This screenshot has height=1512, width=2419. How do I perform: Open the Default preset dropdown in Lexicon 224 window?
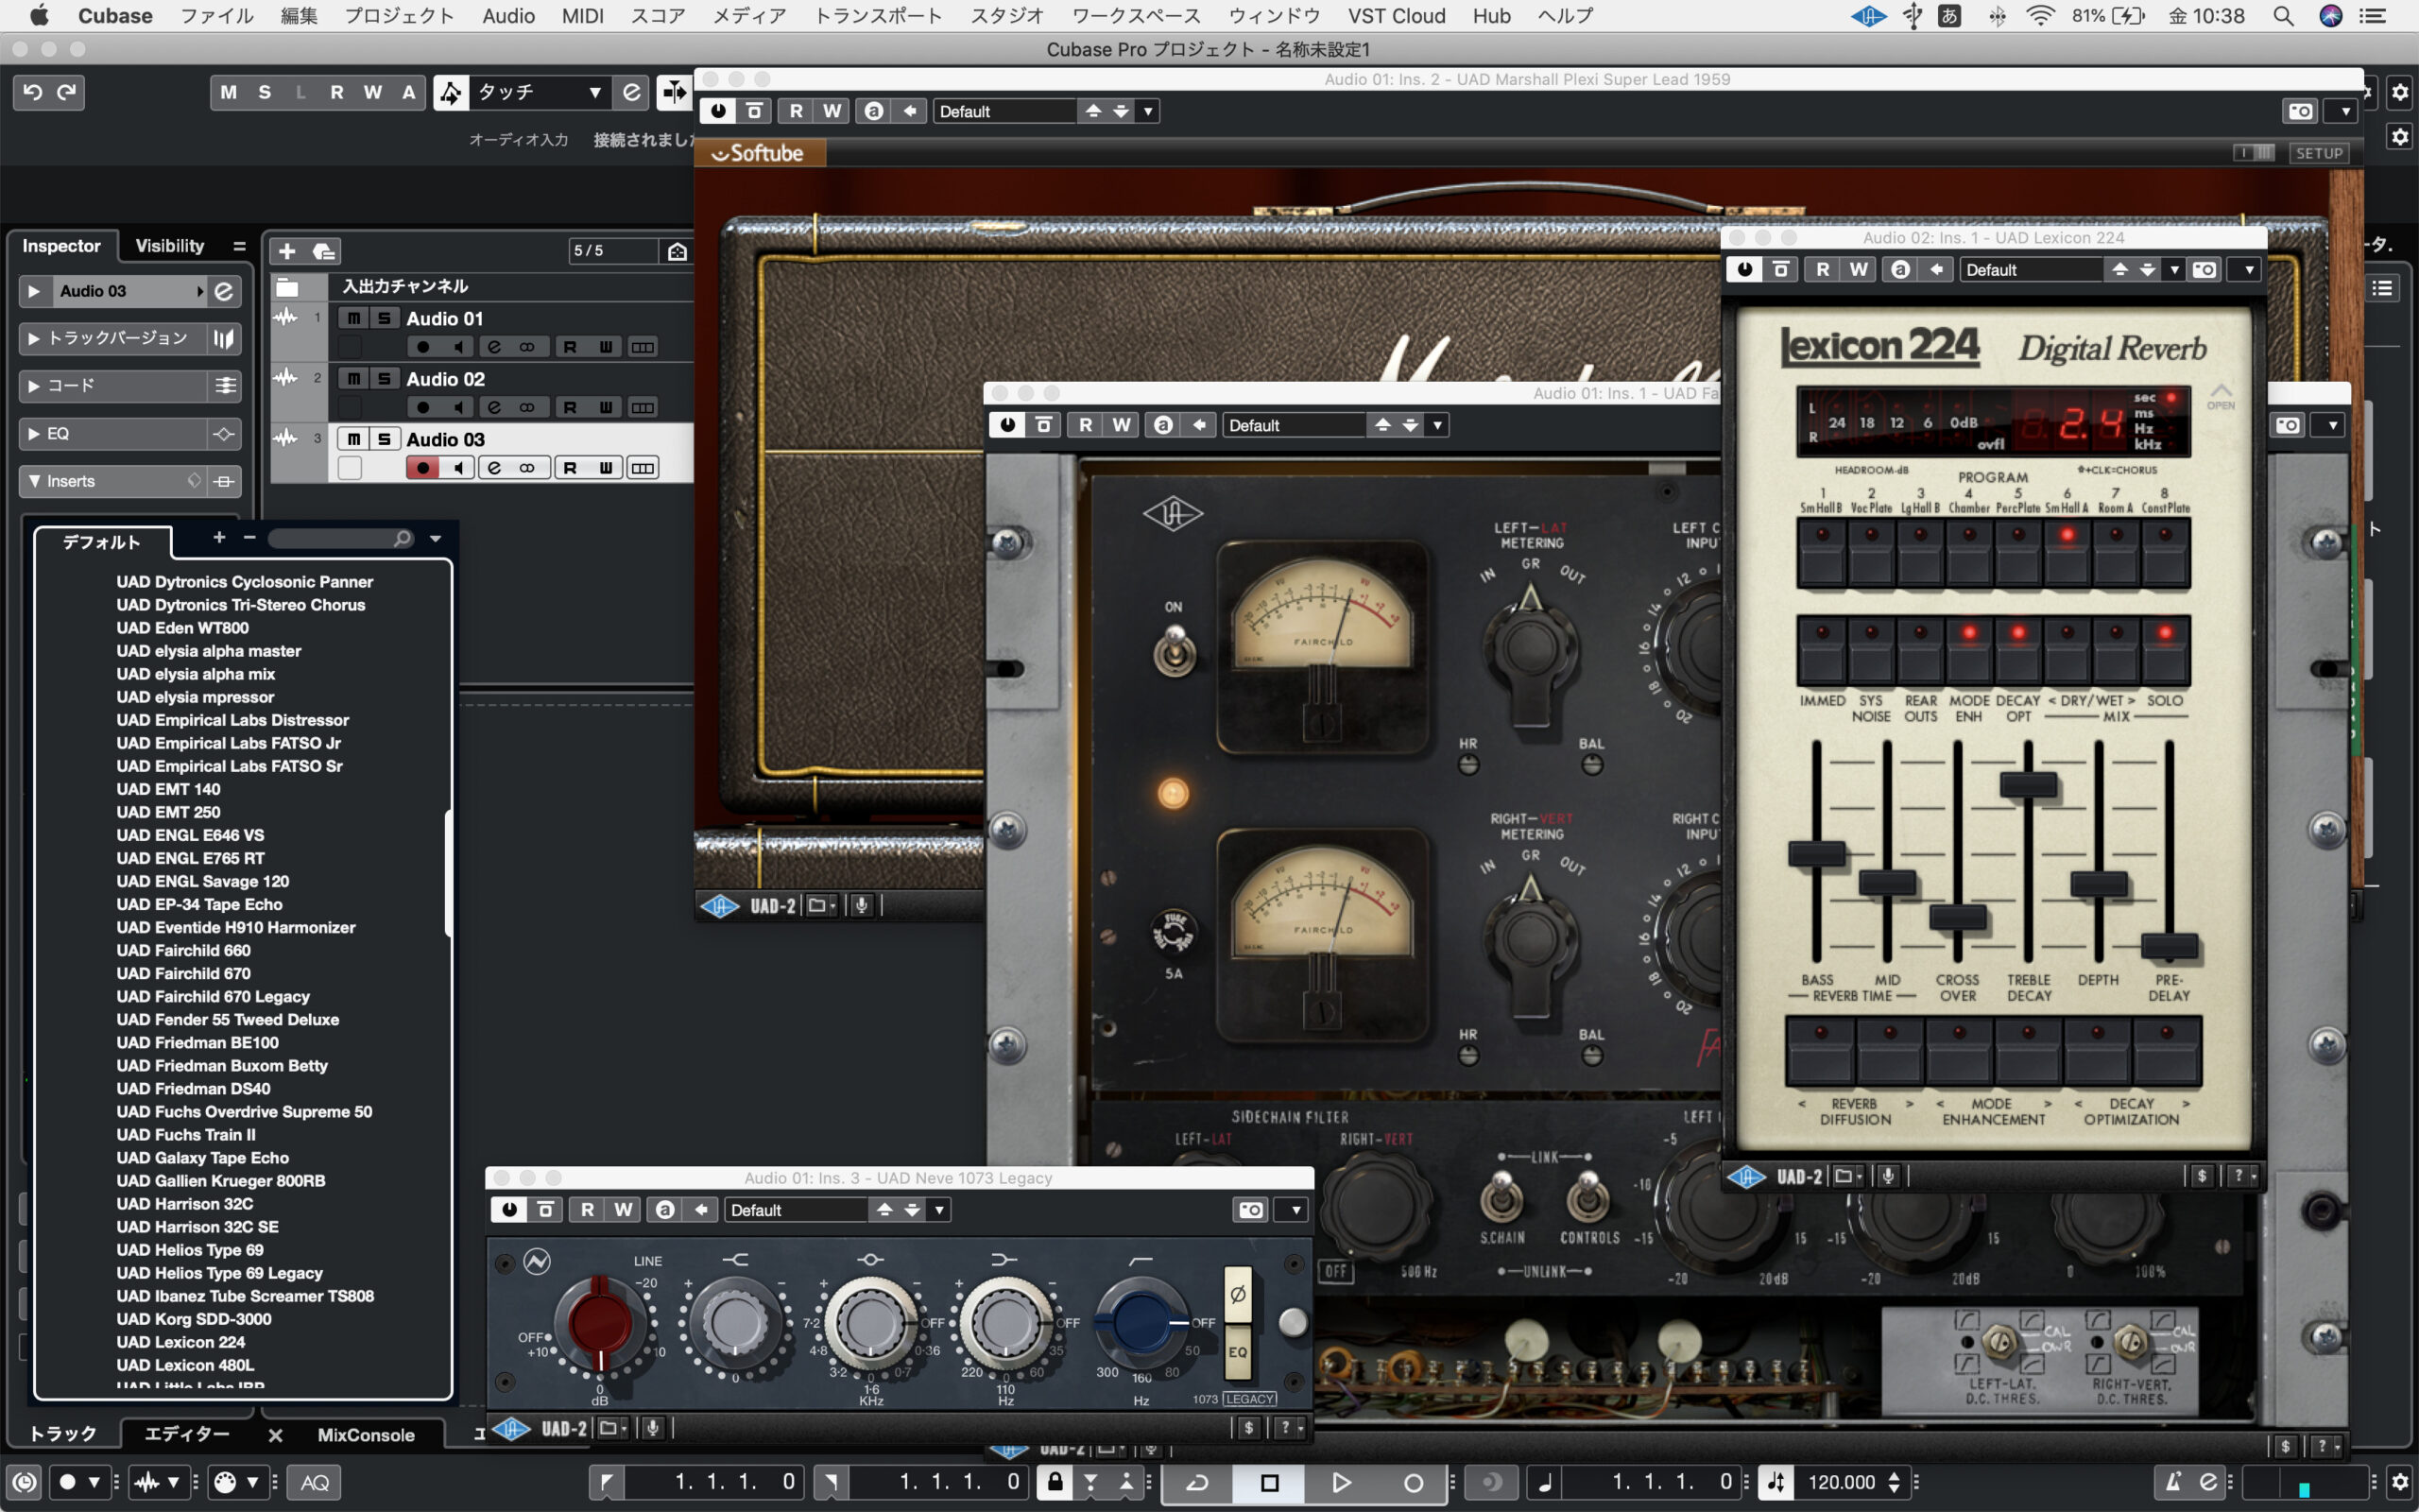(x=2071, y=269)
